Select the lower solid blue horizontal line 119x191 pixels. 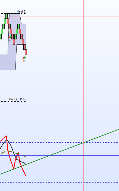click(x=59, y=169)
